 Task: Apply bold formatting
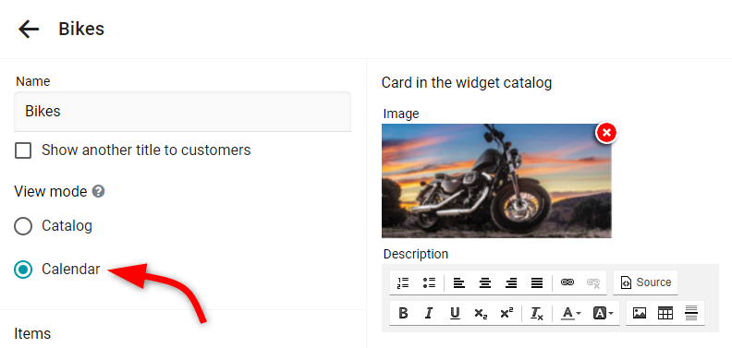(x=403, y=314)
